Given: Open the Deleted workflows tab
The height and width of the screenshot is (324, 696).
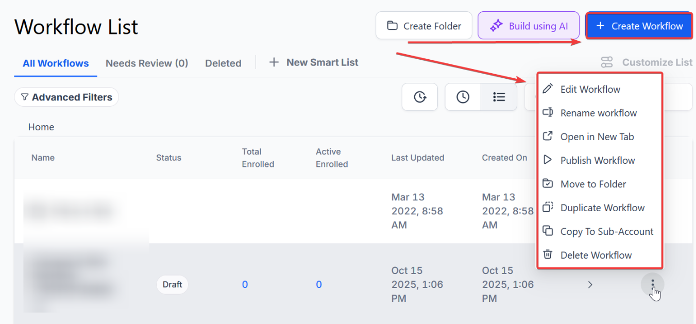Looking at the screenshot, I should [223, 63].
